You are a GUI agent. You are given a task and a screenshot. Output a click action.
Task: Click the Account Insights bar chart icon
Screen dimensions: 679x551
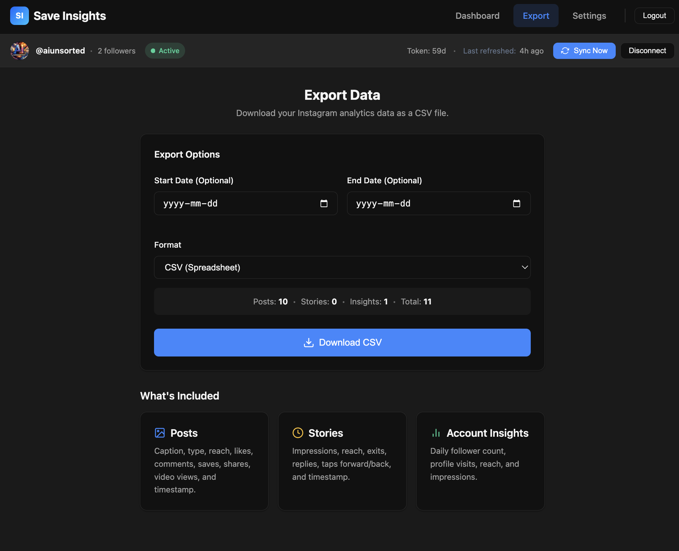436,433
